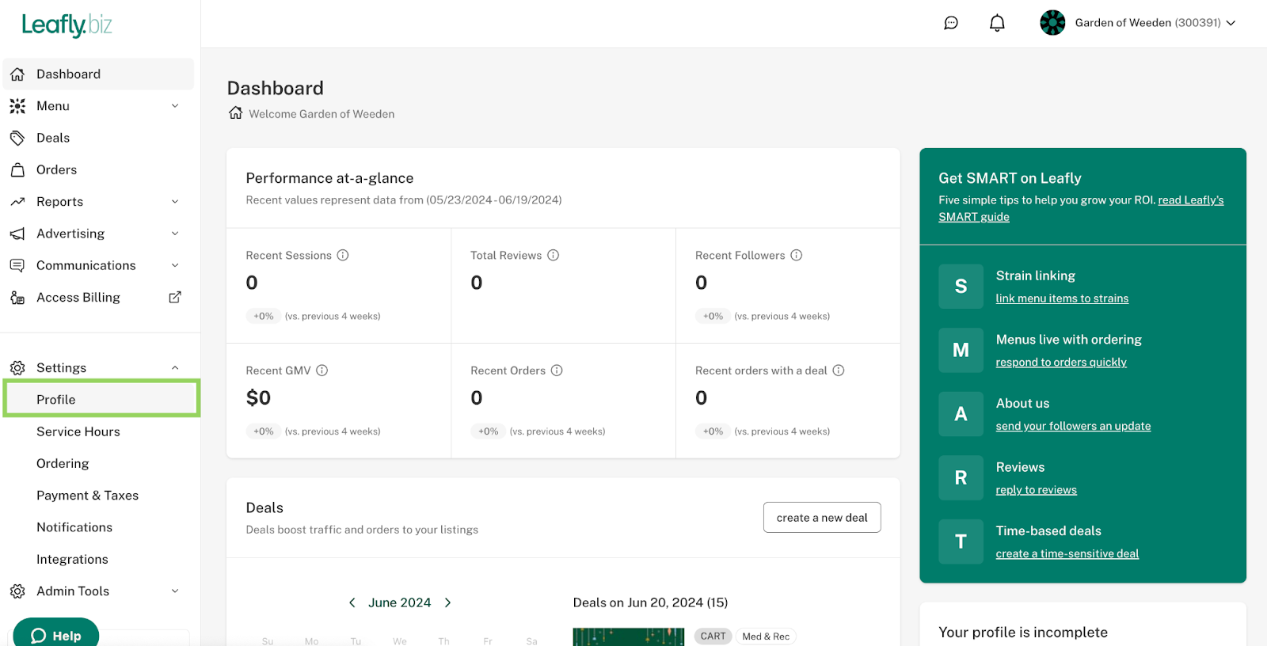Click the Menu starburst icon in sidebar
Screen dimensions: 1267x646
coord(17,106)
